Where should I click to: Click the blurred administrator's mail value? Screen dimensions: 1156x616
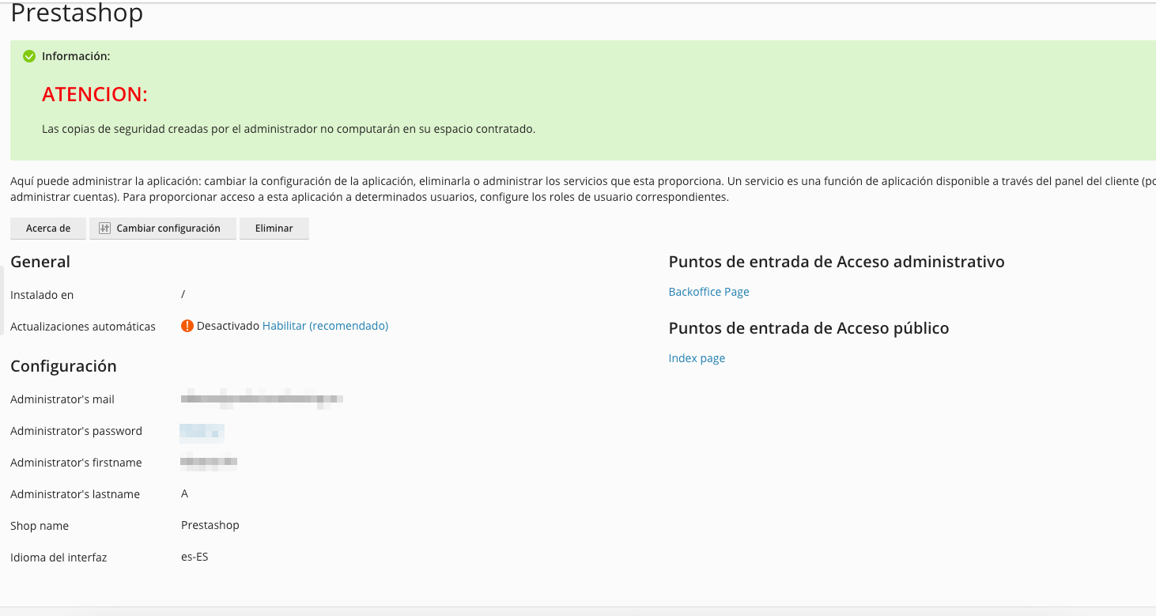(x=262, y=399)
